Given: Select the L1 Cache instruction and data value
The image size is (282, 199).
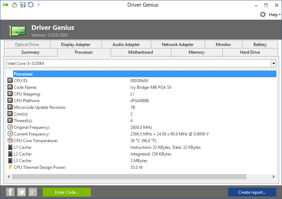Looking at the screenshot, I should tap(165, 147).
